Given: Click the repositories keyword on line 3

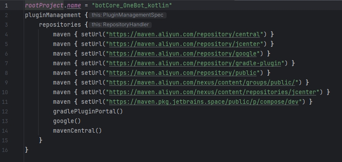Looking at the screenshot, I should (60, 25).
